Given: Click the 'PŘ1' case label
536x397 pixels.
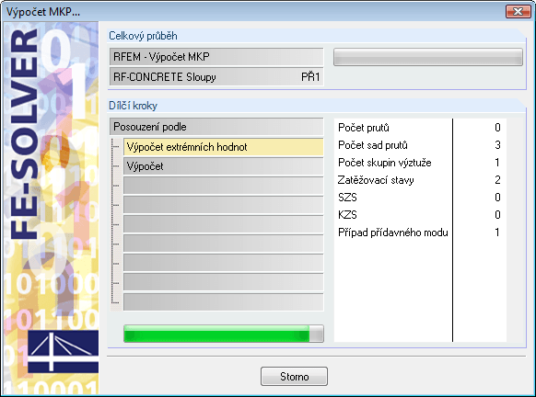Looking at the screenshot, I should pyautogui.click(x=310, y=77).
